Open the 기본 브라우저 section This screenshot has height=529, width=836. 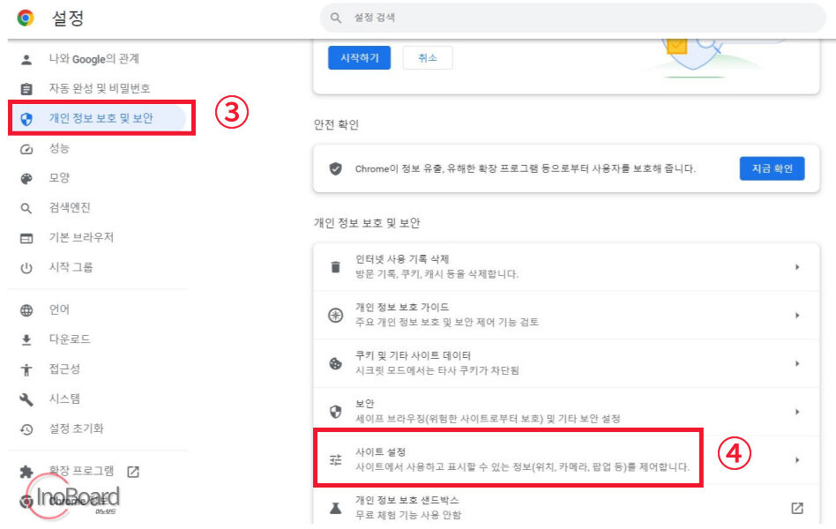(82, 238)
